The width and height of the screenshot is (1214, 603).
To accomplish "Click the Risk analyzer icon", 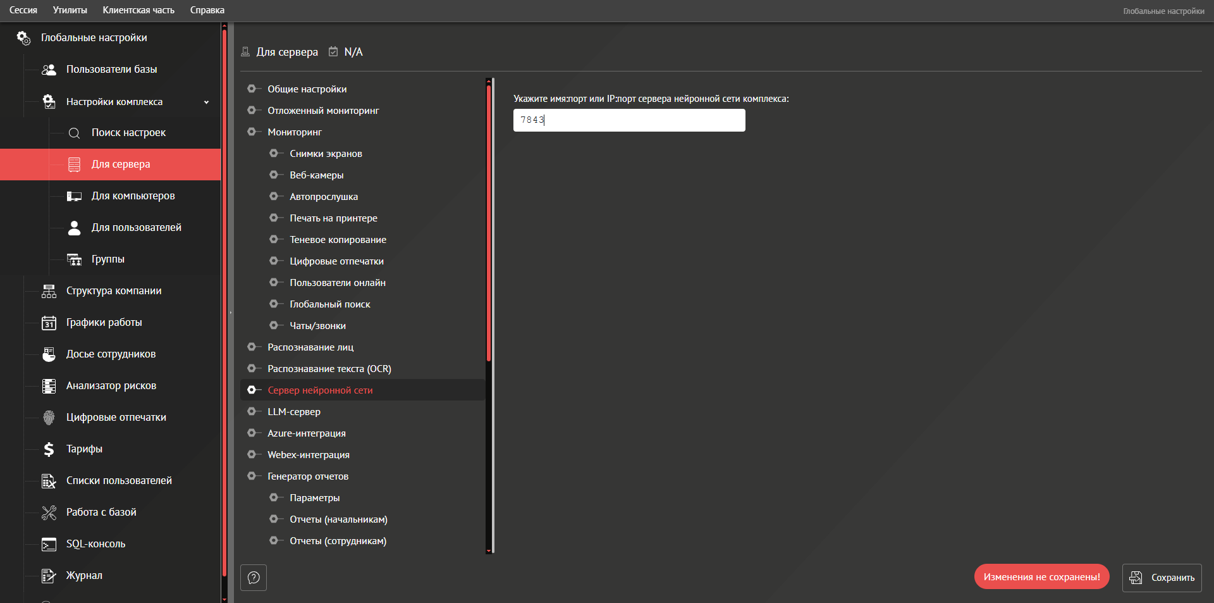I will (49, 386).
